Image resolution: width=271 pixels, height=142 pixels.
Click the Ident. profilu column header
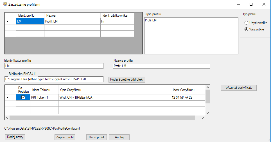coord(30,15)
